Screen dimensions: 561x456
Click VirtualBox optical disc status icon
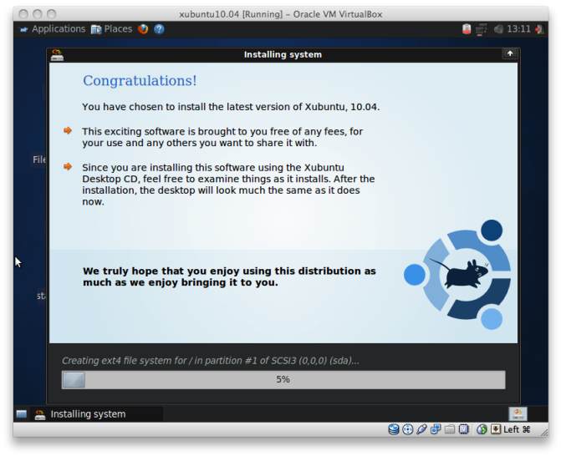pyautogui.click(x=407, y=429)
